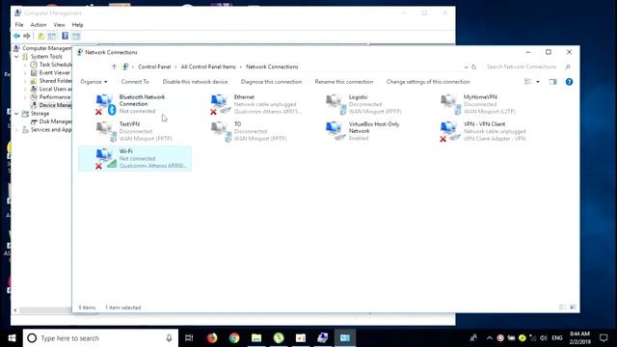Click Change settings of this connection
The width and height of the screenshot is (617, 347).
click(428, 82)
